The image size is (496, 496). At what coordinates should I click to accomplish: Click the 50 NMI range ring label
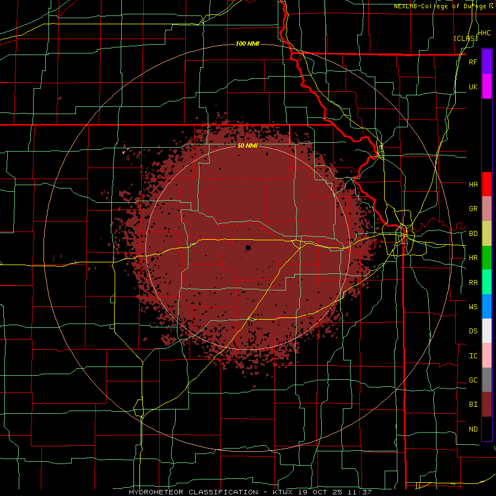[x=247, y=146]
